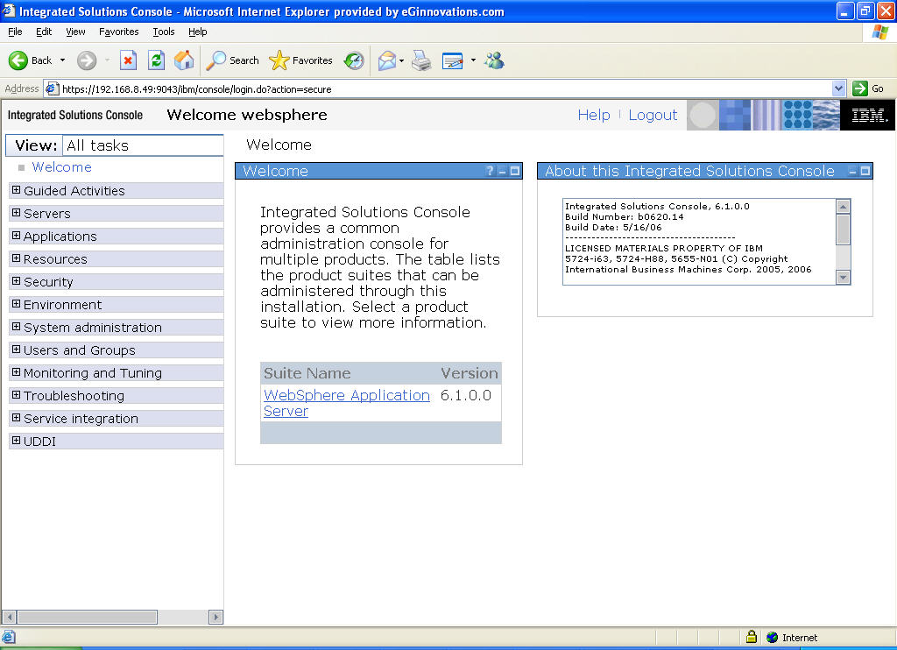Click the Back arrow icon
Image resolution: width=897 pixels, height=650 pixels.
(18, 60)
